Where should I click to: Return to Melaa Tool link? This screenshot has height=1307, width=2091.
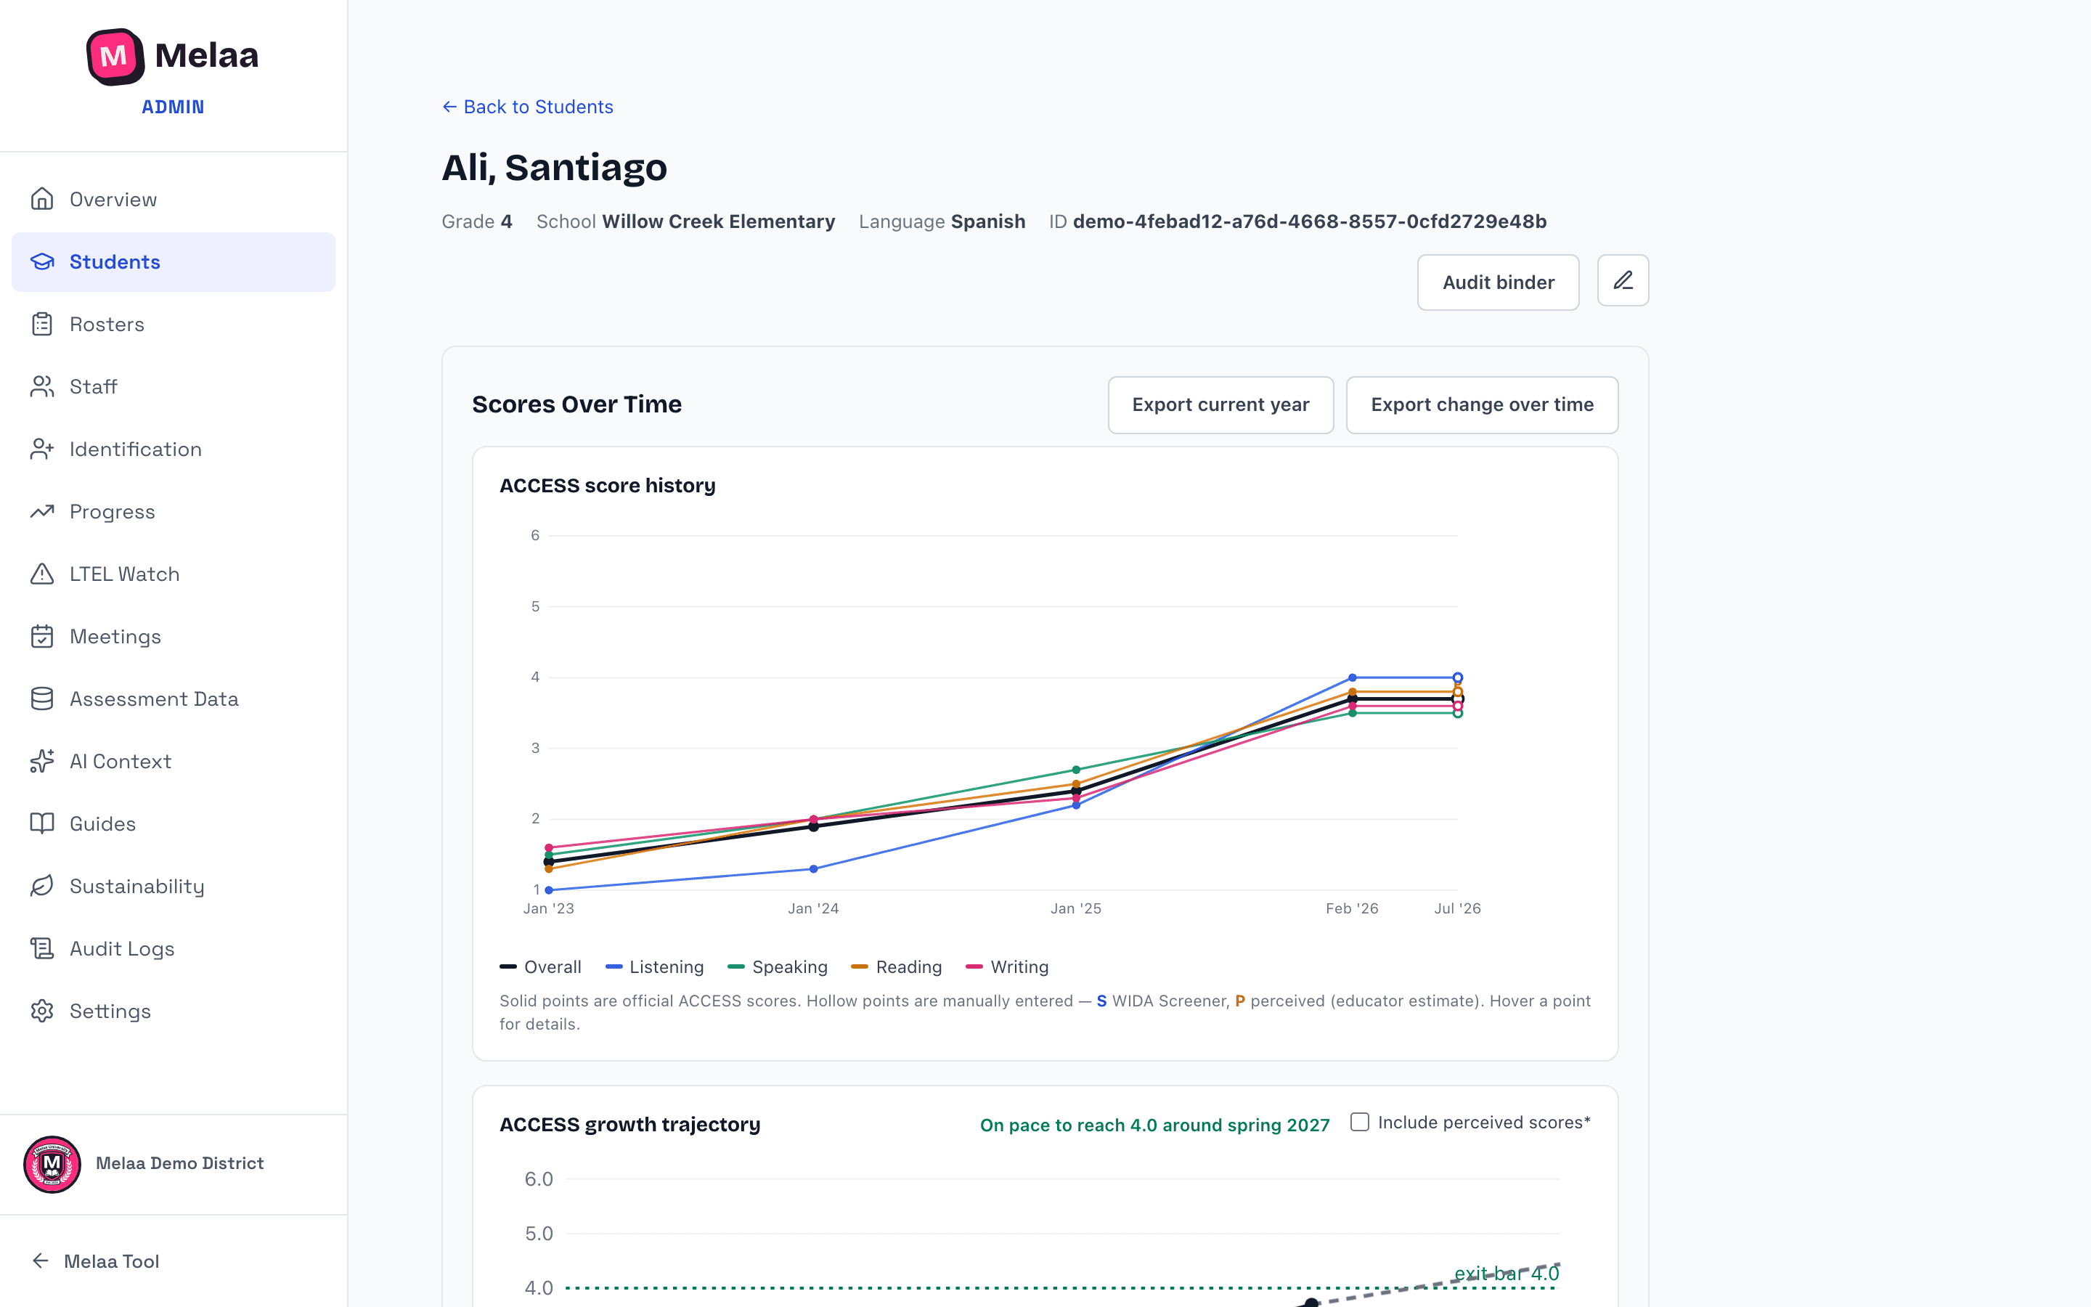pyautogui.click(x=95, y=1261)
